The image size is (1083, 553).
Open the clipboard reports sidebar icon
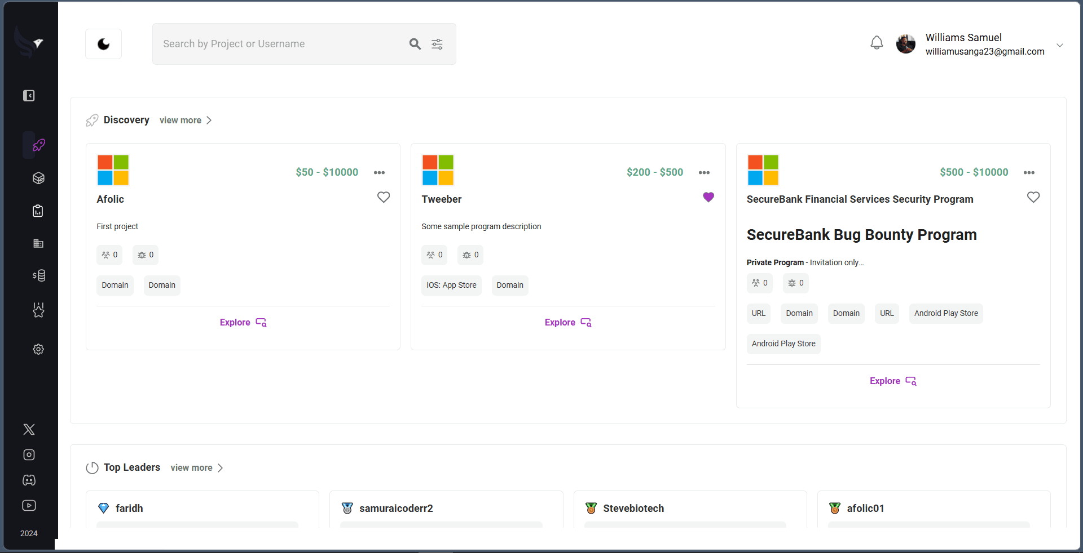click(38, 211)
